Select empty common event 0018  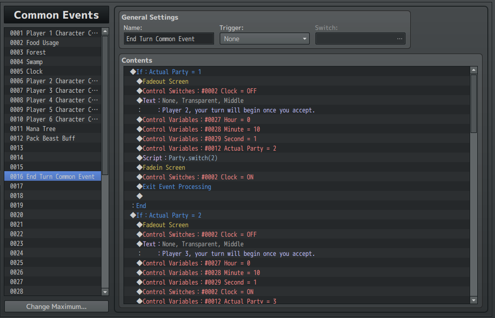click(53, 196)
